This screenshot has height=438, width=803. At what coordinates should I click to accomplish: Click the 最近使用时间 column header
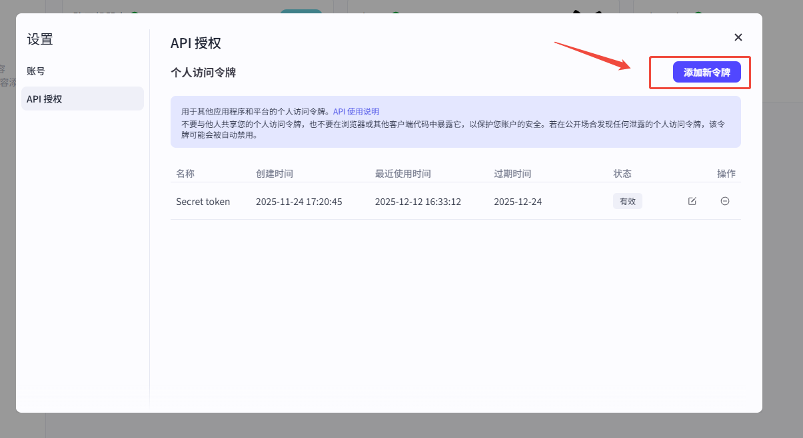point(402,174)
